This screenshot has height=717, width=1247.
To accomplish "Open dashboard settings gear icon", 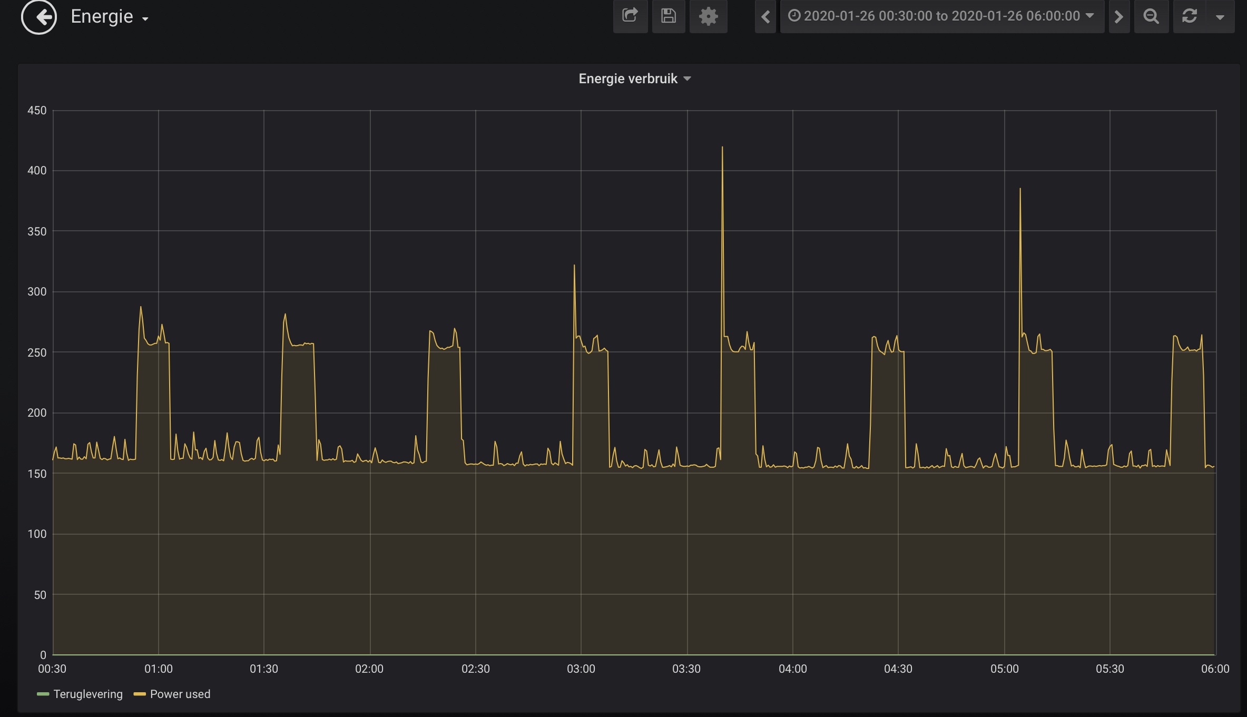I will tap(708, 16).
